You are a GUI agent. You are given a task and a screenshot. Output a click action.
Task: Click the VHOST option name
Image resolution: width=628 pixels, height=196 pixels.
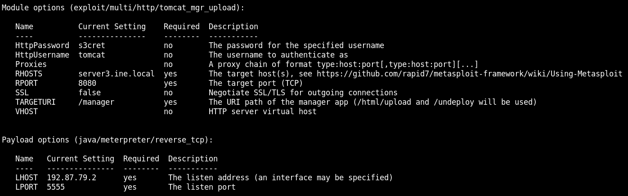pos(27,111)
